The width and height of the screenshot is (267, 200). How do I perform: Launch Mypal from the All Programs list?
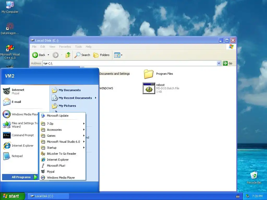(x=62, y=172)
